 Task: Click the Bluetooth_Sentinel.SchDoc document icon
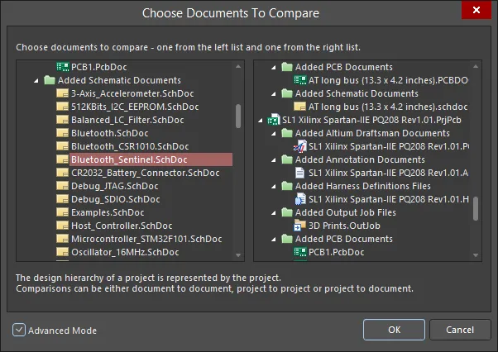(62, 159)
